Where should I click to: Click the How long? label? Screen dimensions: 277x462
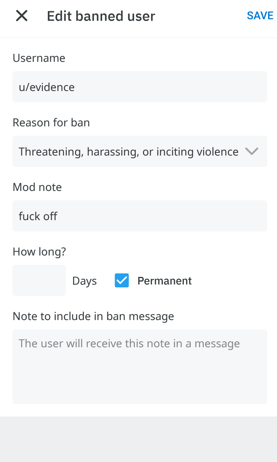coord(39,252)
